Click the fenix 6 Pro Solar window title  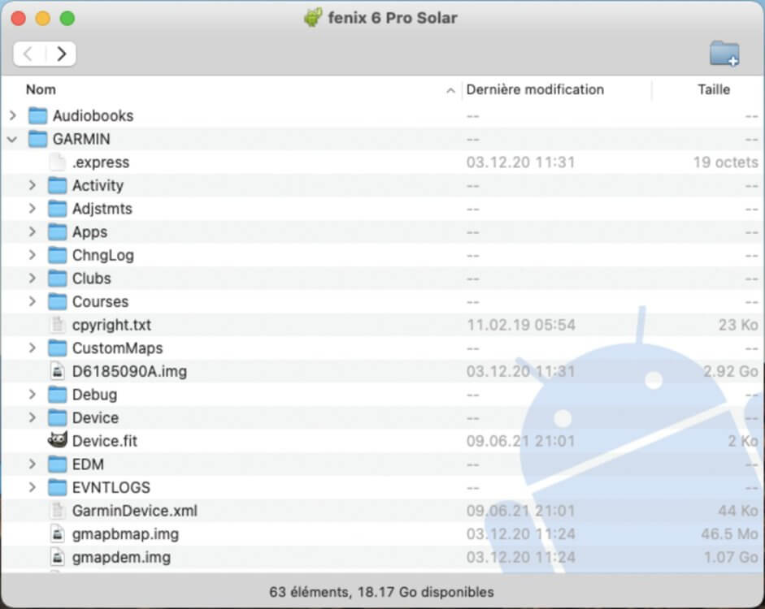393,18
